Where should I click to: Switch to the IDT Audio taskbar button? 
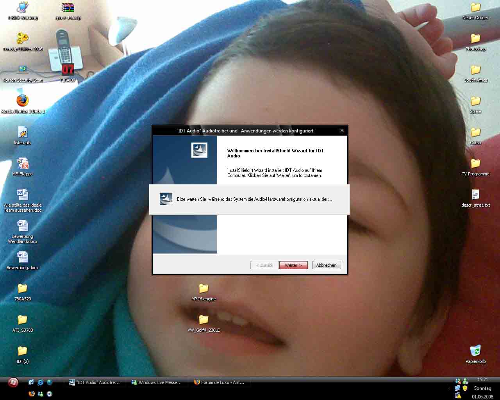94,382
